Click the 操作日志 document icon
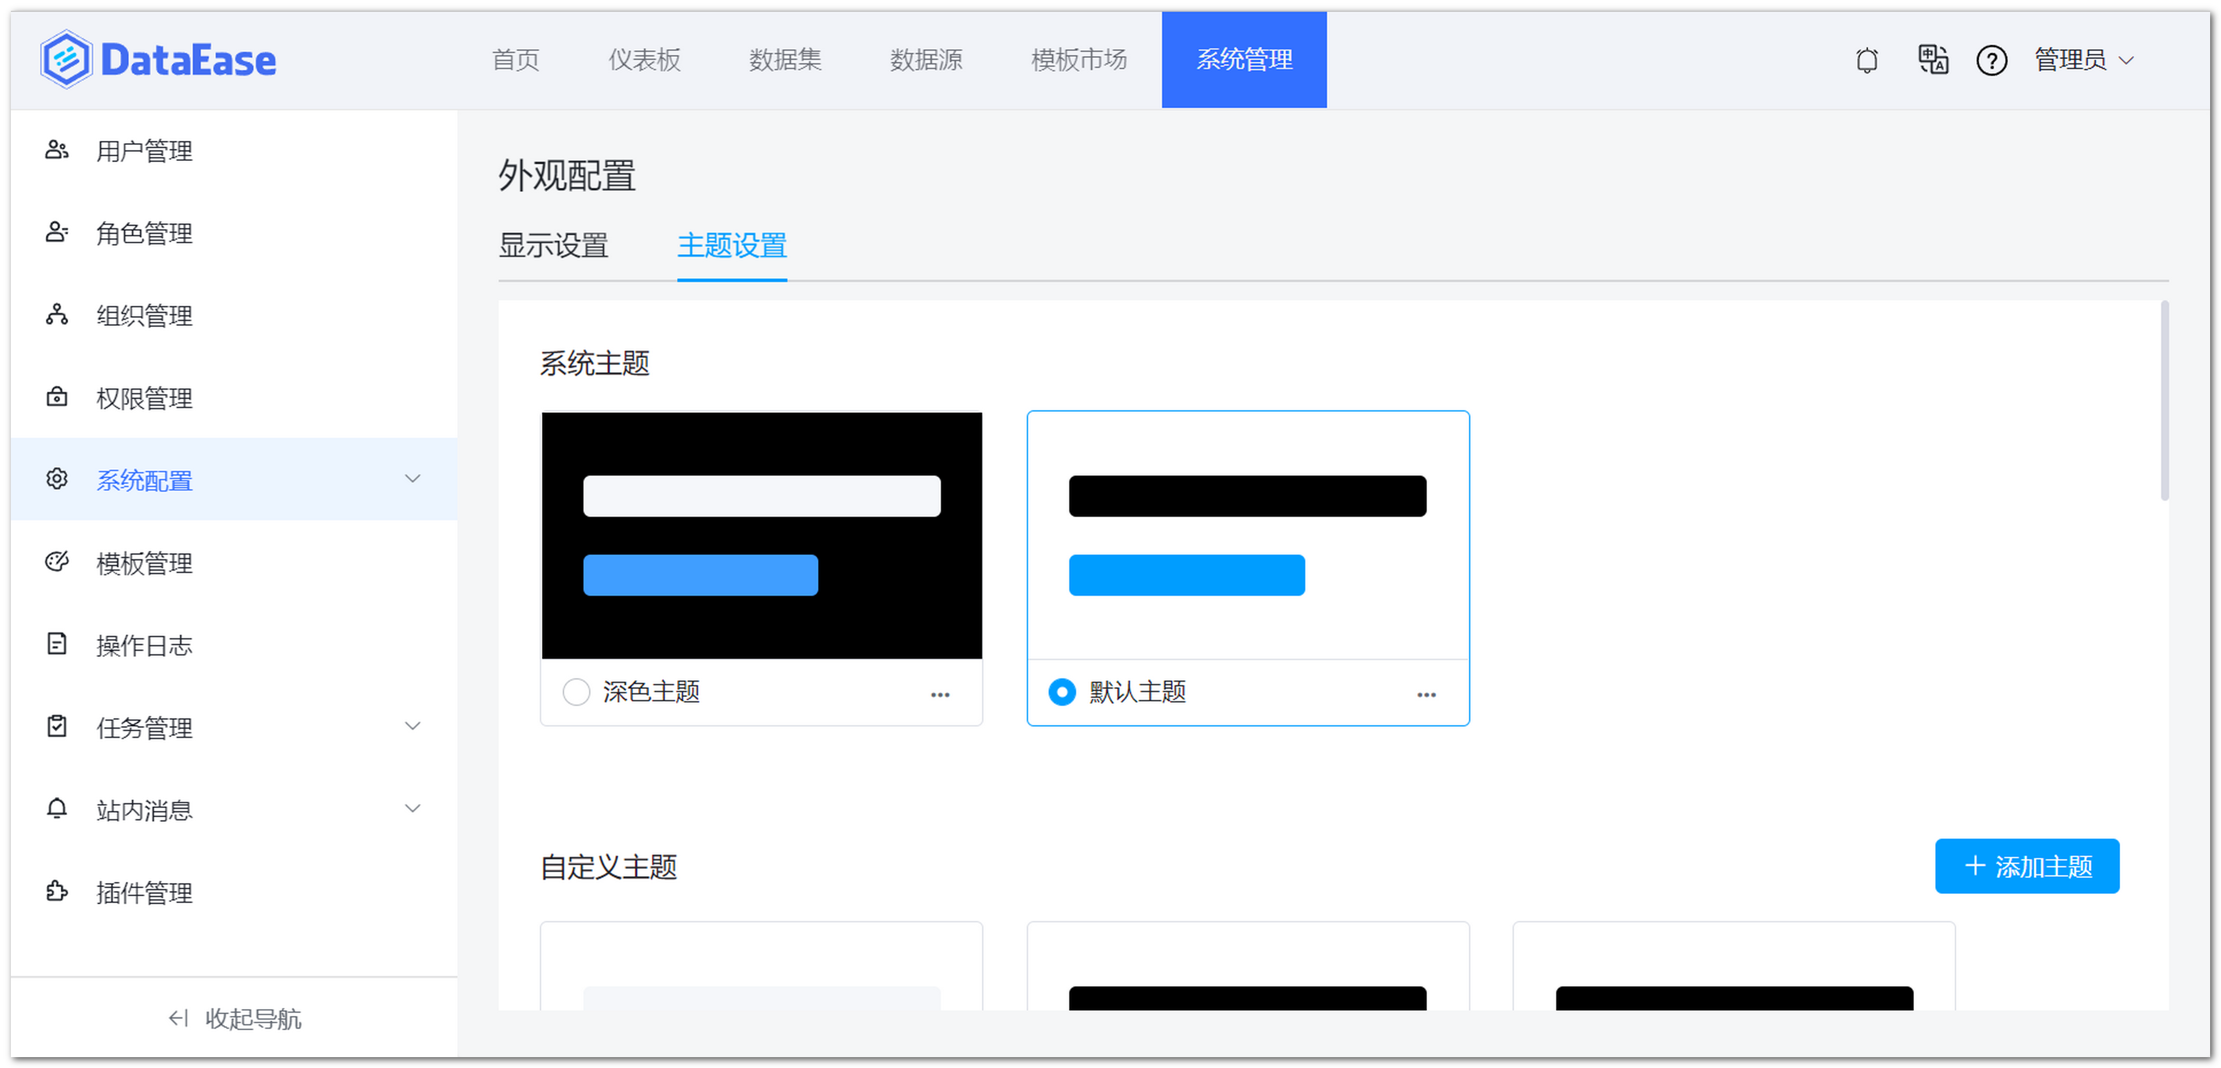The width and height of the screenshot is (2221, 1068). (57, 644)
